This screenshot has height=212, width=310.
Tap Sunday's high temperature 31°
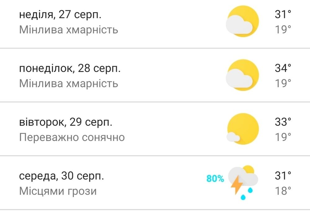[283, 15]
